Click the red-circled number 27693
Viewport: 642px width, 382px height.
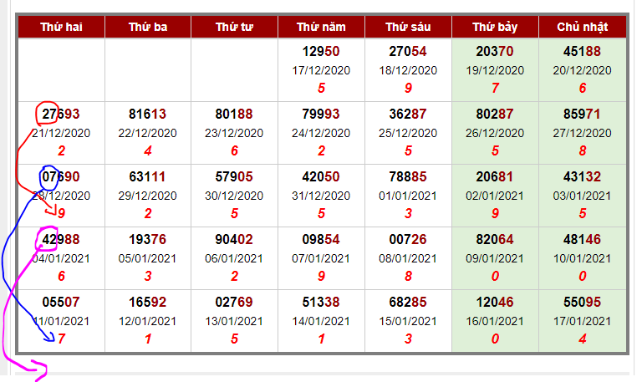[61, 114]
